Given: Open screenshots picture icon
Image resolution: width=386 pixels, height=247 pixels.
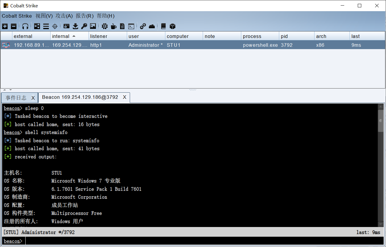Looking at the screenshot, I should tap(93, 26).
